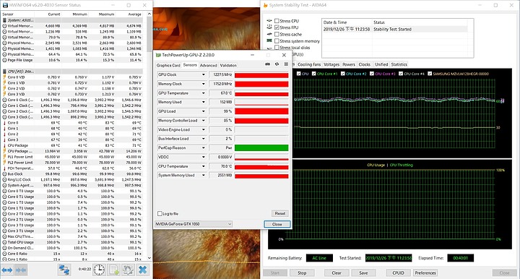Open Memory Used sensor dropdown

(x=204, y=102)
